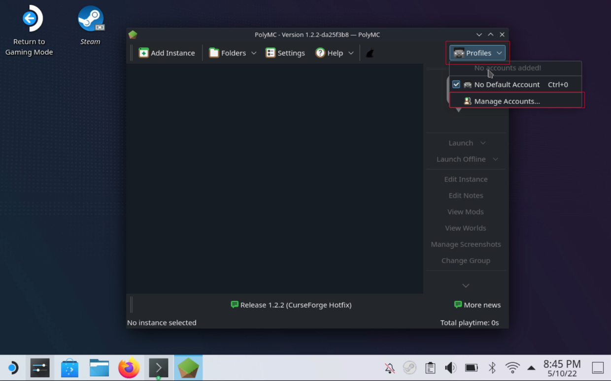The height and width of the screenshot is (381, 611).
Task: Click No instance selected status text
Action: [x=162, y=322]
